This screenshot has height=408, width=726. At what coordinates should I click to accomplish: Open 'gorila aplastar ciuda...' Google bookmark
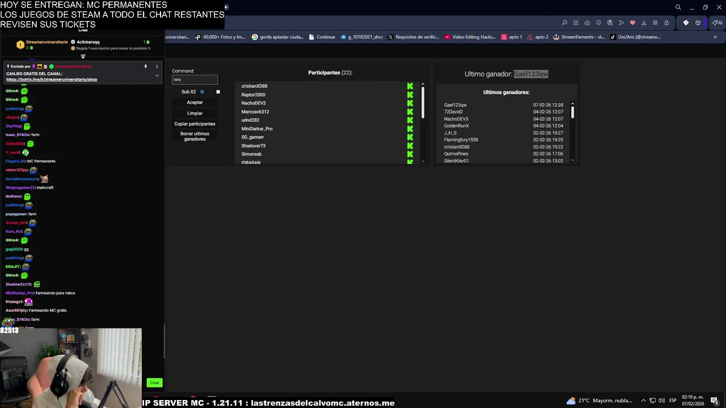click(278, 37)
